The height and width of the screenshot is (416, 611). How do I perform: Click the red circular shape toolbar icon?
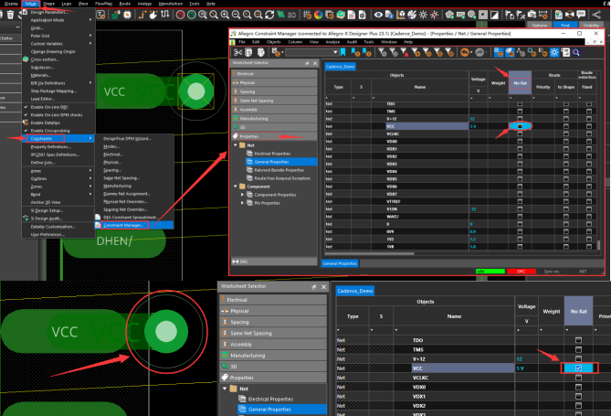180,15
